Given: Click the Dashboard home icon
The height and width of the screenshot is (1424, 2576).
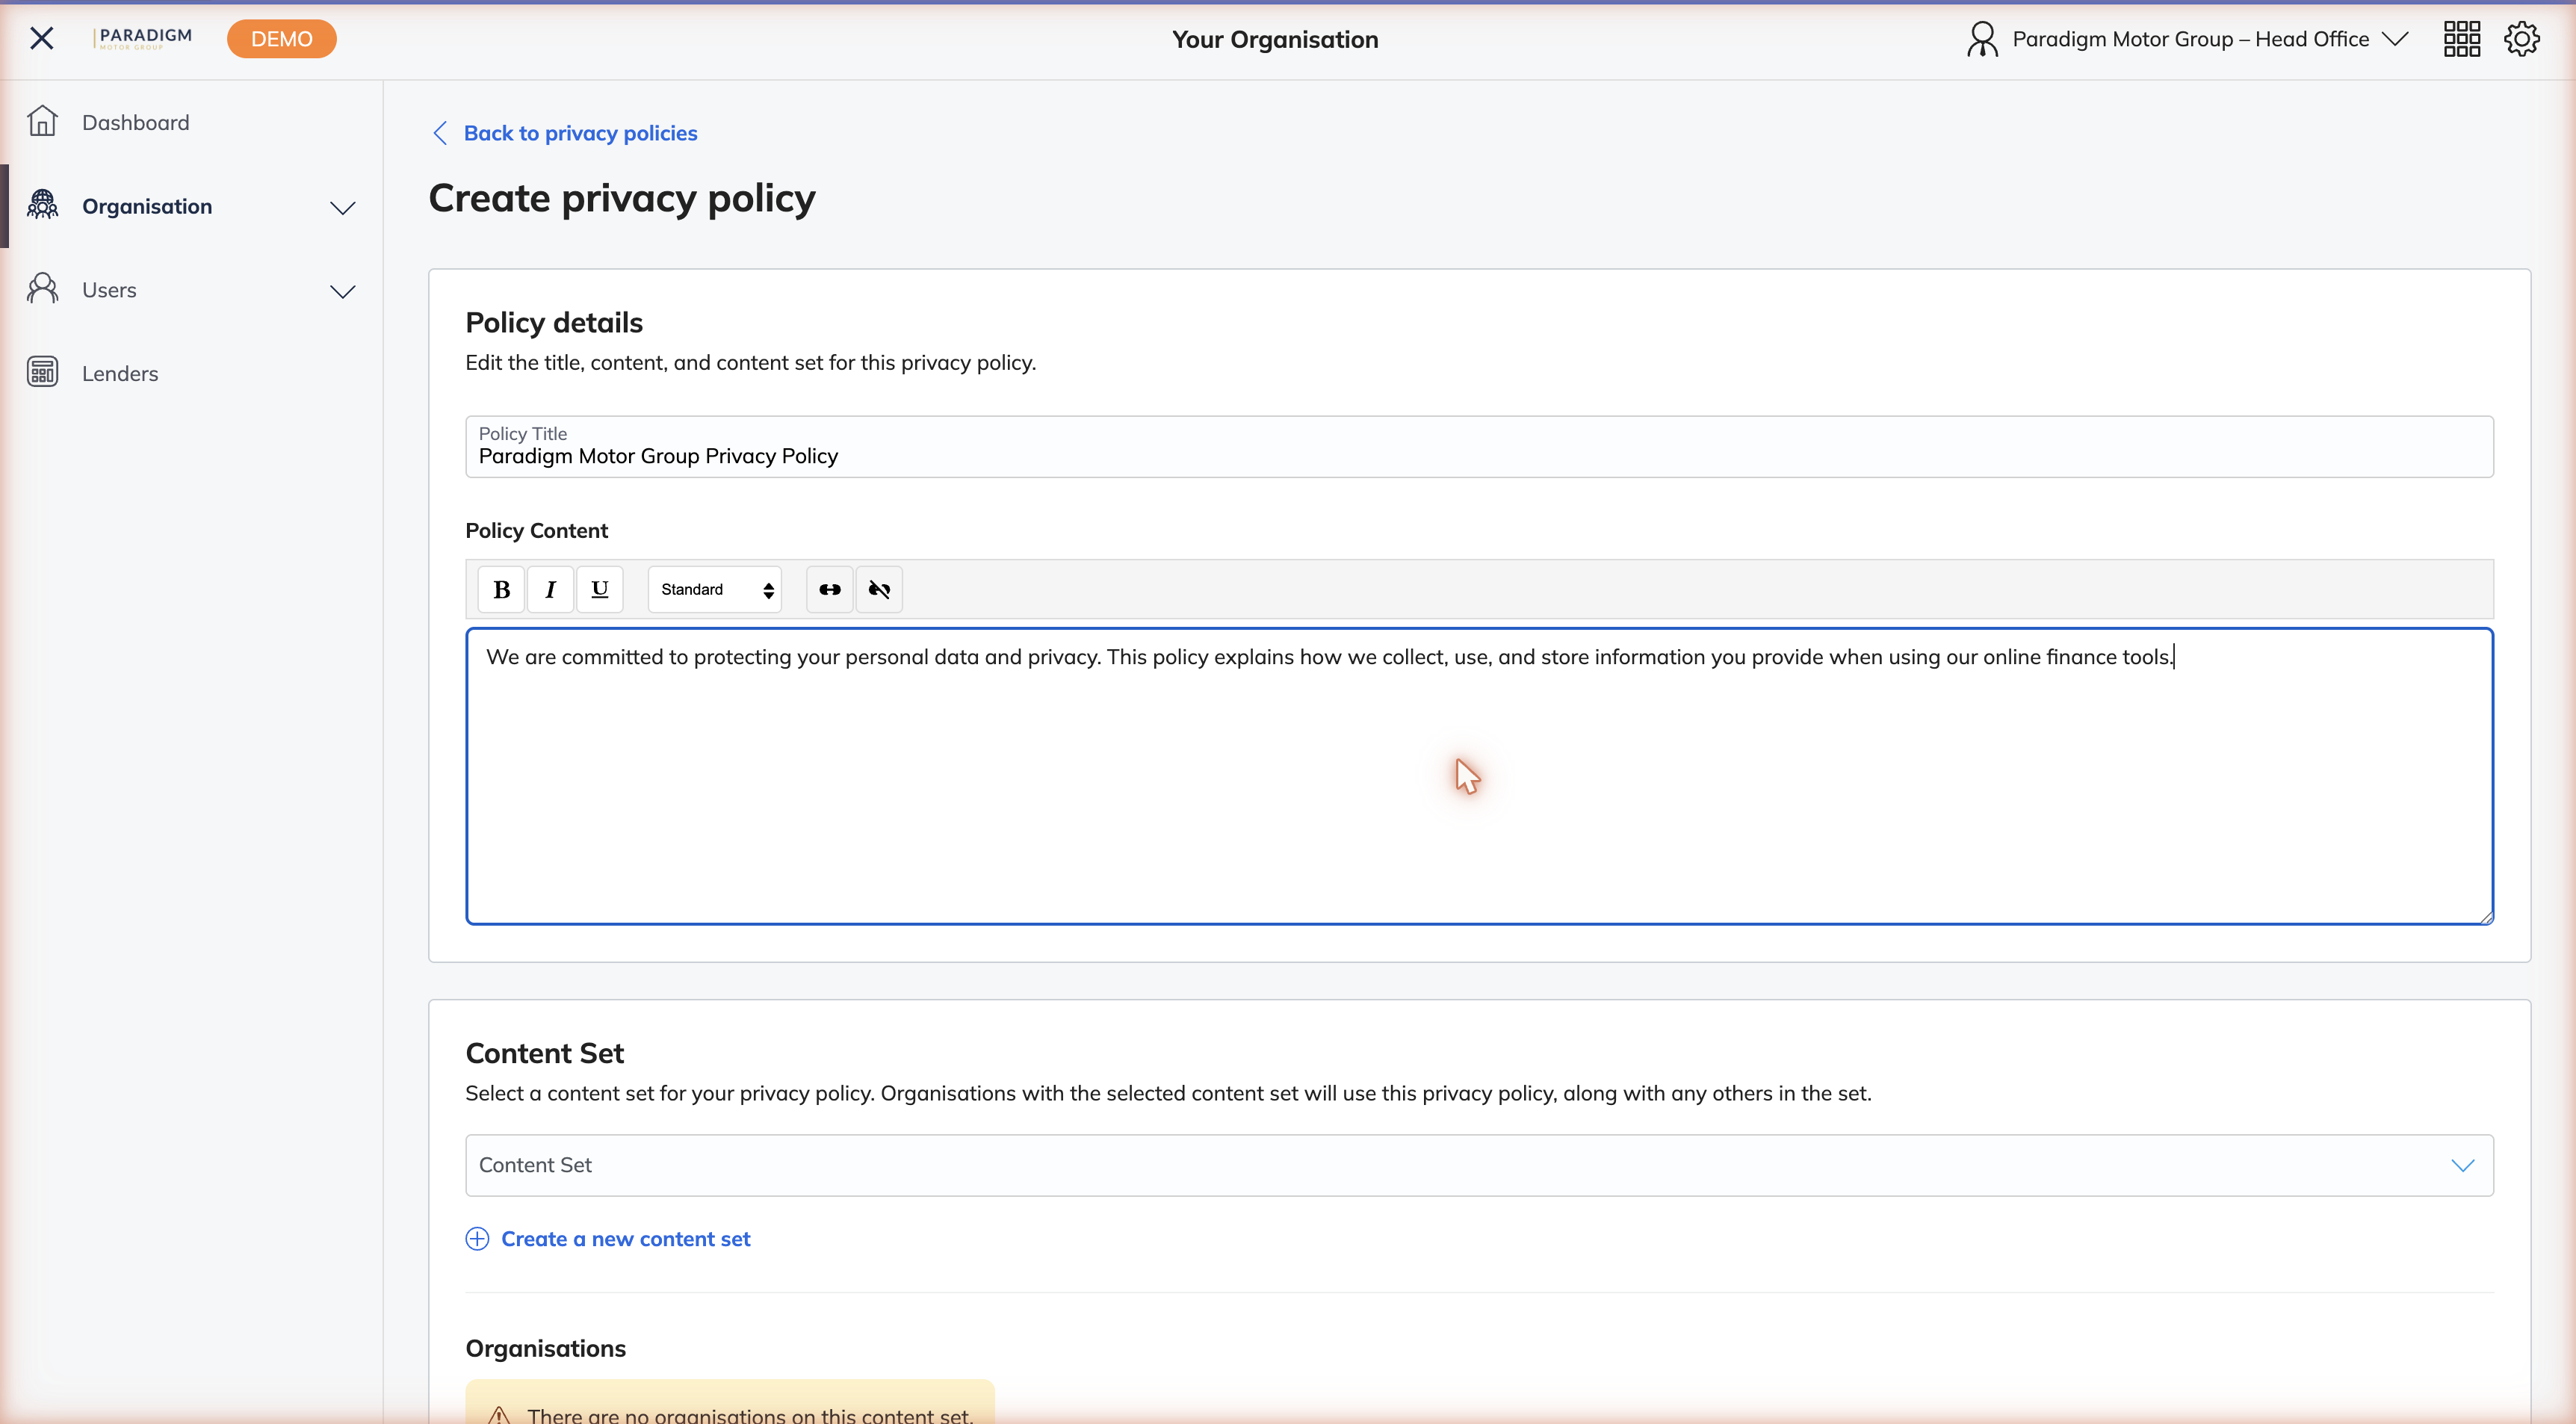Looking at the screenshot, I should (x=42, y=122).
